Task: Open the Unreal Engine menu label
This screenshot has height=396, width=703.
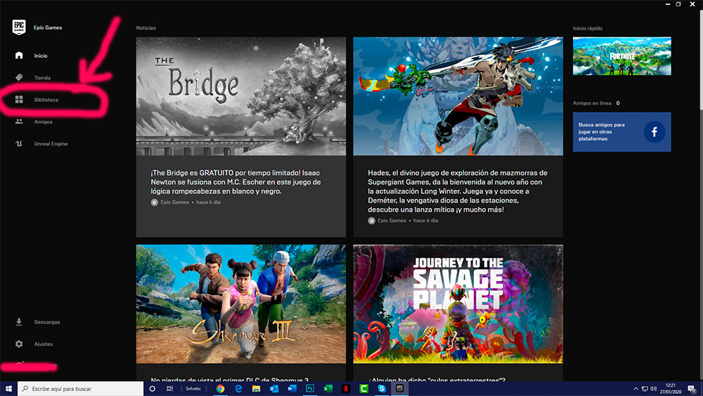Action: click(51, 143)
